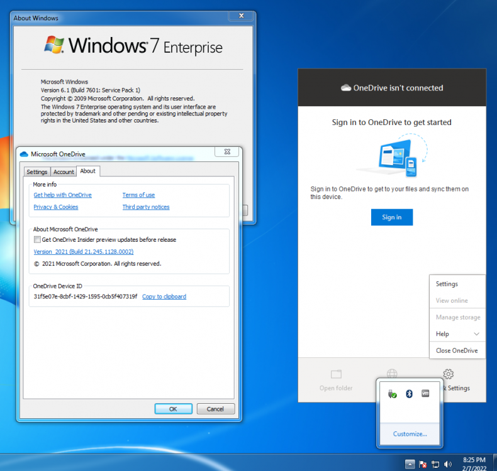Open the Get help with OneDrive link
The image size is (497, 471).
pyautogui.click(x=62, y=195)
